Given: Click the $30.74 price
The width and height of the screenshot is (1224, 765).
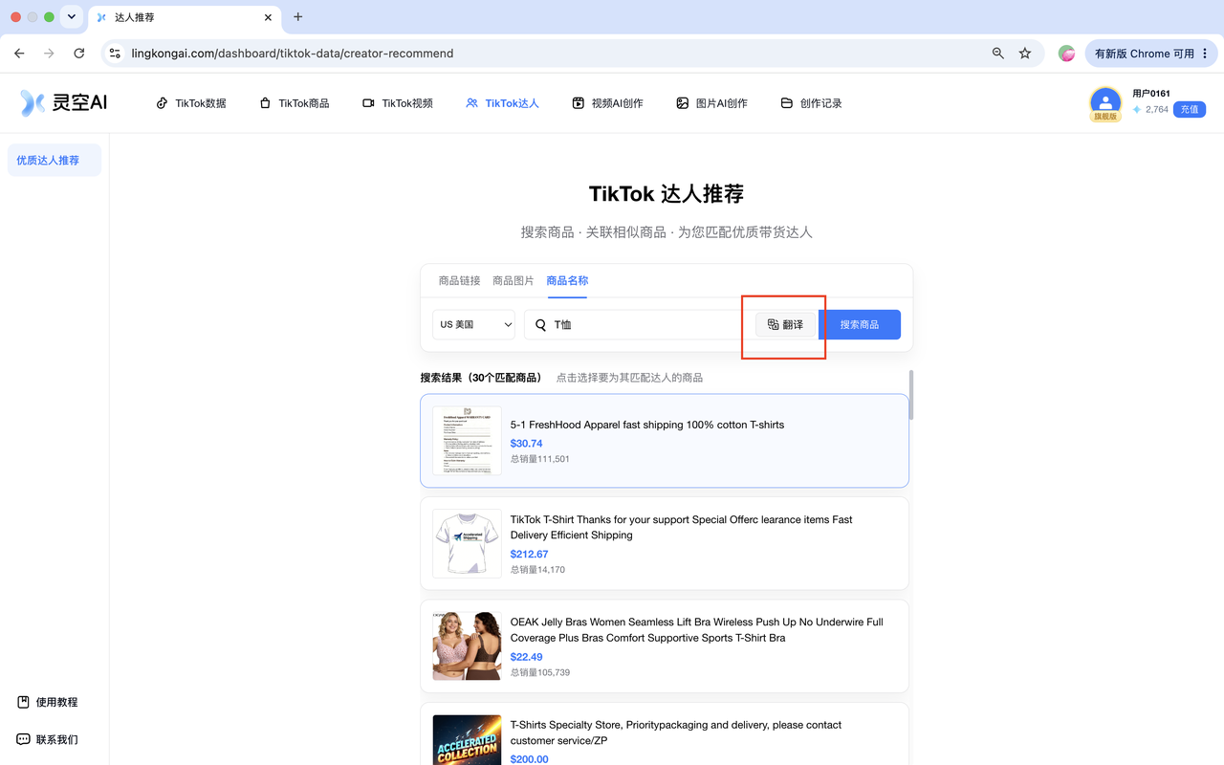Looking at the screenshot, I should point(526,444).
